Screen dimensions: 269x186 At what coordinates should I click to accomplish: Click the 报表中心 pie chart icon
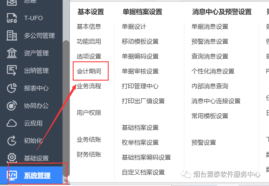(x=12, y=88)
